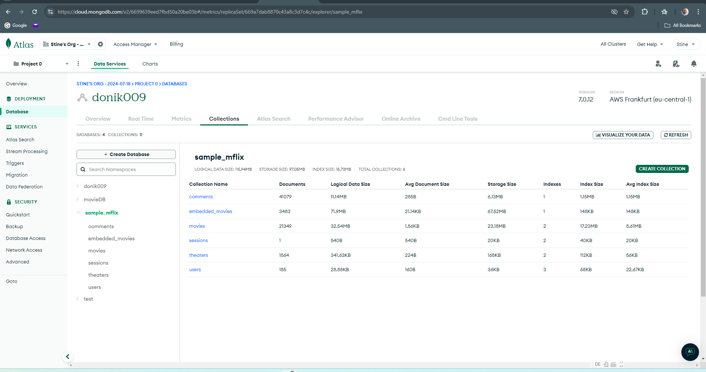This screenshot has width=706, height=372.
Task: Click the purple mail bookmark icon
Action: tap(36, 25)
